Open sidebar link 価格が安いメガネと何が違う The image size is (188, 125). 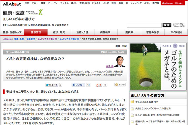[x=160, y=123]
